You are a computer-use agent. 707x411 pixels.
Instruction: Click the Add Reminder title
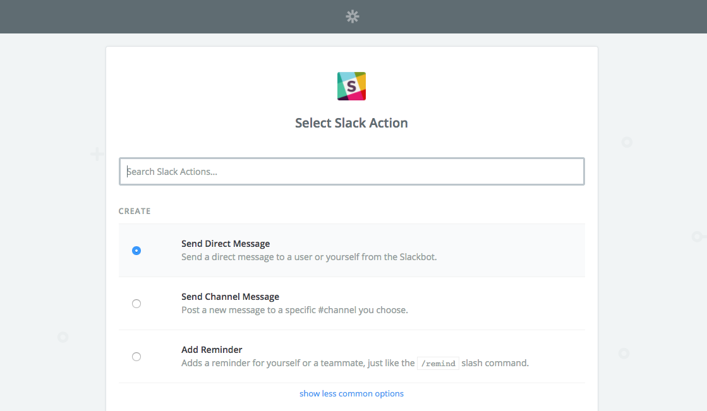(x=212, y=350)
